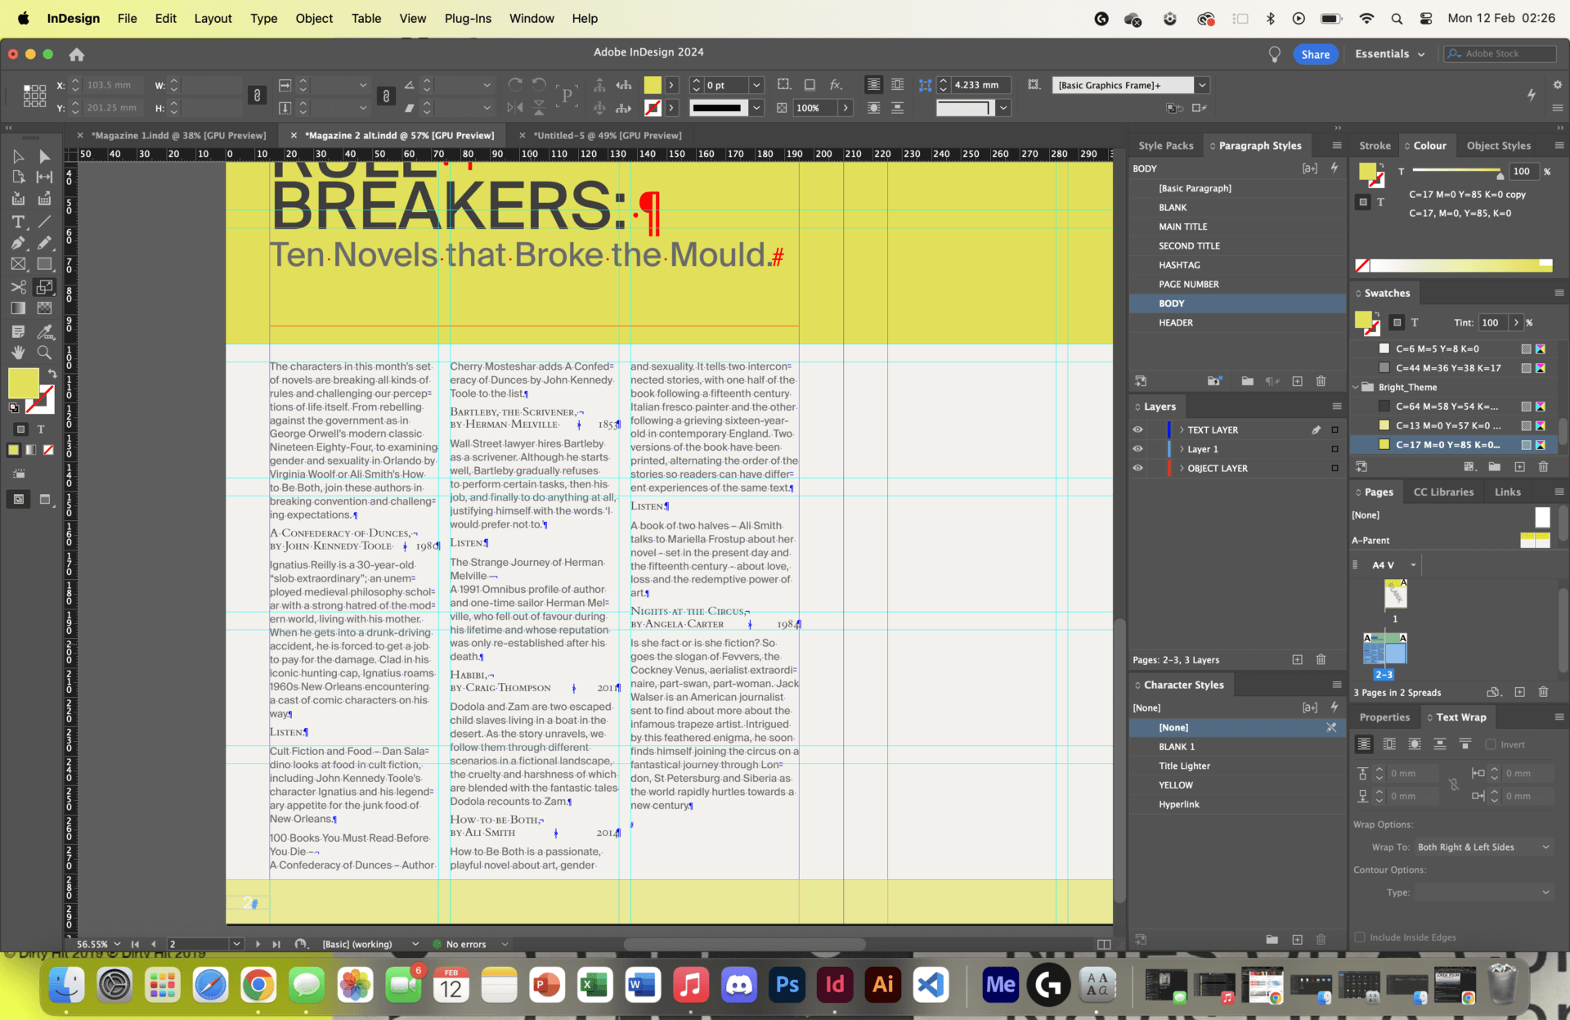The height and width of the screenshot is (1020, 1570).
Task: Select the Scissors tool
Action: (x=18, y=287)
